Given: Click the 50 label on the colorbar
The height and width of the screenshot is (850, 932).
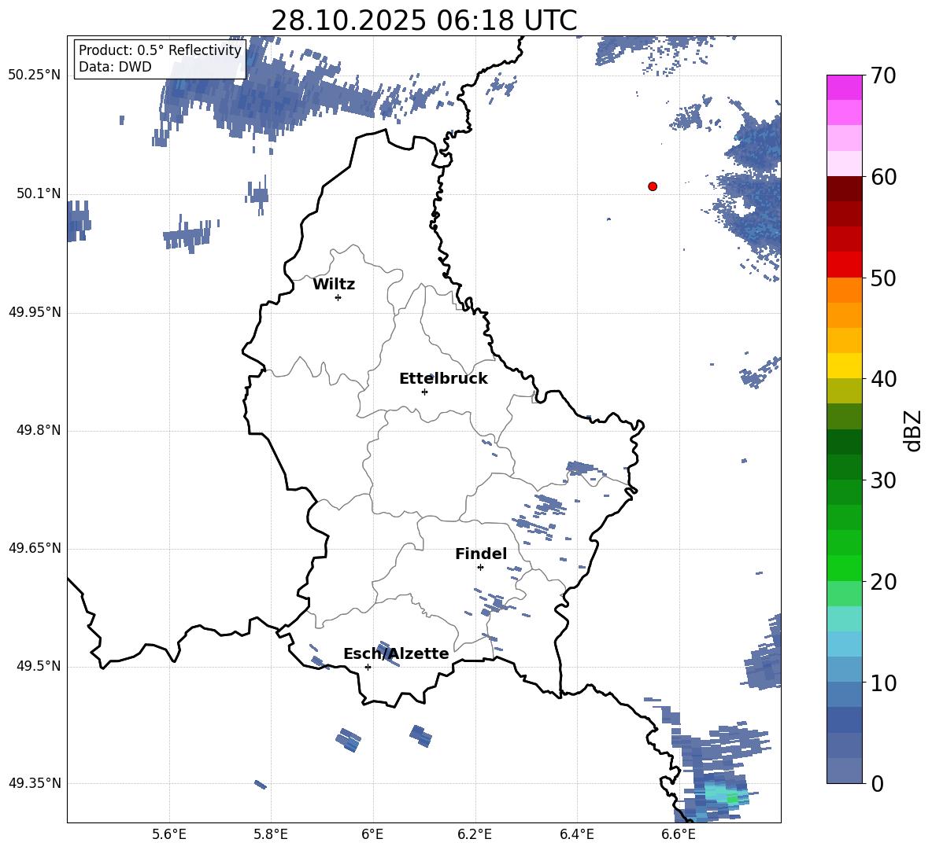Looking at the screenshot, I should point(883,278).
